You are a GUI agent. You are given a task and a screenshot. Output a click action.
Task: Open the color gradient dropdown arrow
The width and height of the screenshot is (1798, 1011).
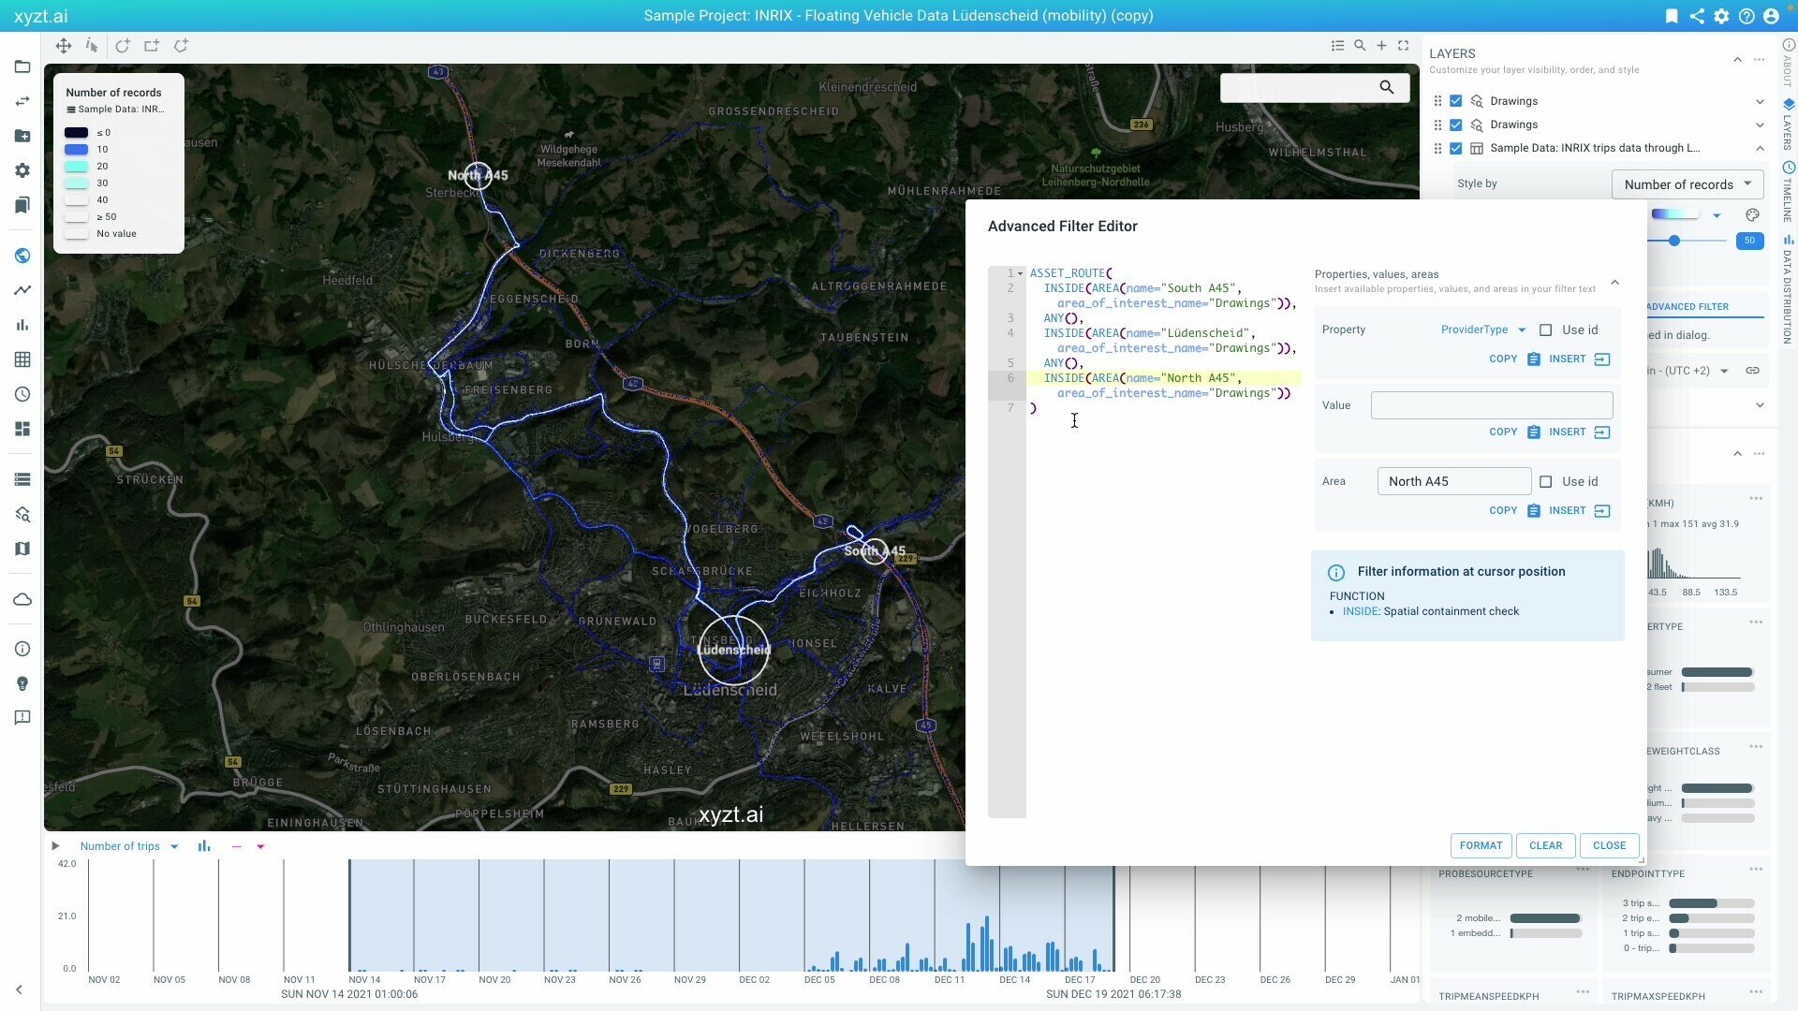(x=1717, y=215)
